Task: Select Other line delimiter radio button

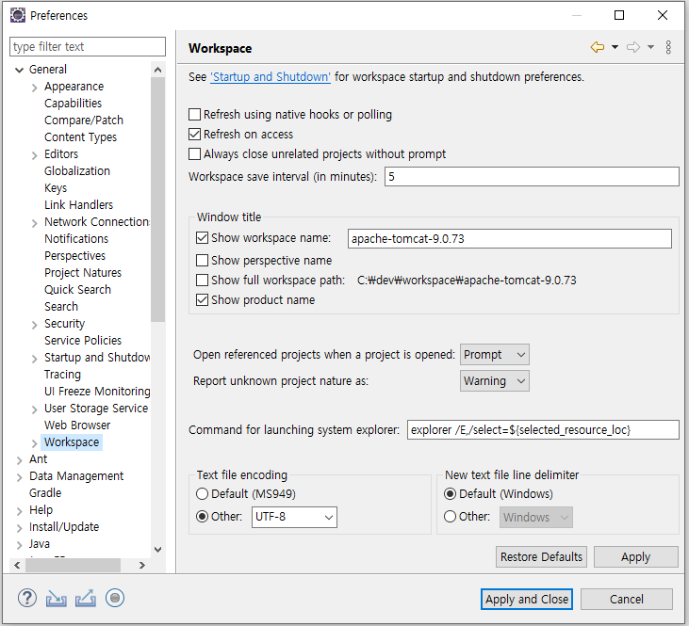Action: (450, 517)
